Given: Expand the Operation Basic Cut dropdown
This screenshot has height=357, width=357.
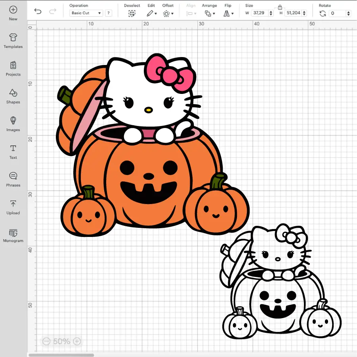Looking at the screenshot, I should coord(86,13).
